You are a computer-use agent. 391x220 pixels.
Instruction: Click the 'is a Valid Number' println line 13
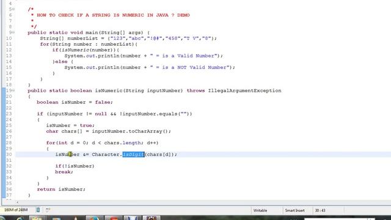click(144, 56)
